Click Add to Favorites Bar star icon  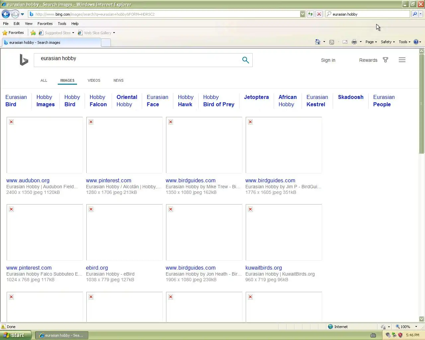(33, 33)
